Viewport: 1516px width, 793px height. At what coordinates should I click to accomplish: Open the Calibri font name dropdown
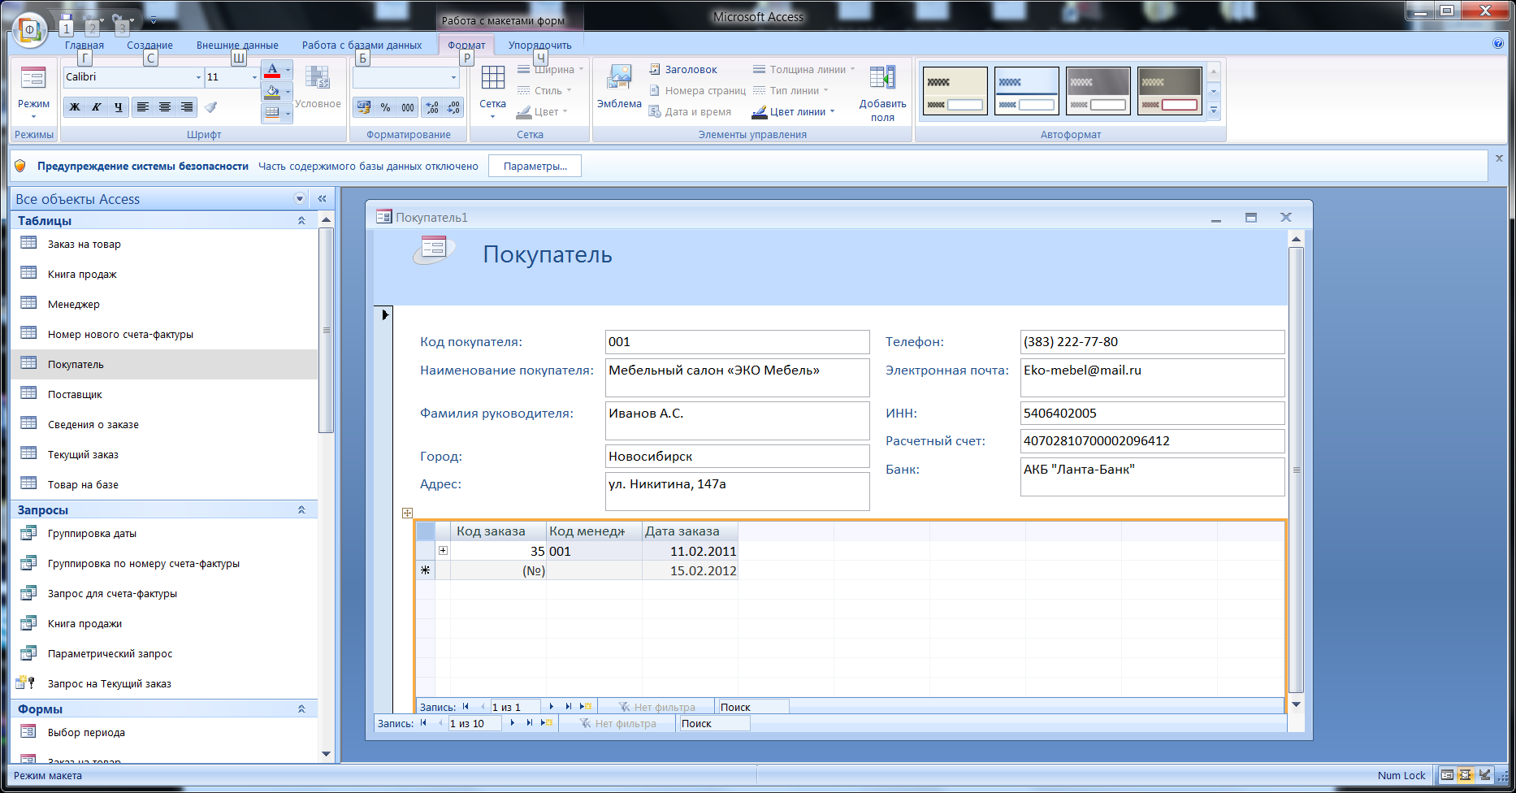click(x=198, y=77)
